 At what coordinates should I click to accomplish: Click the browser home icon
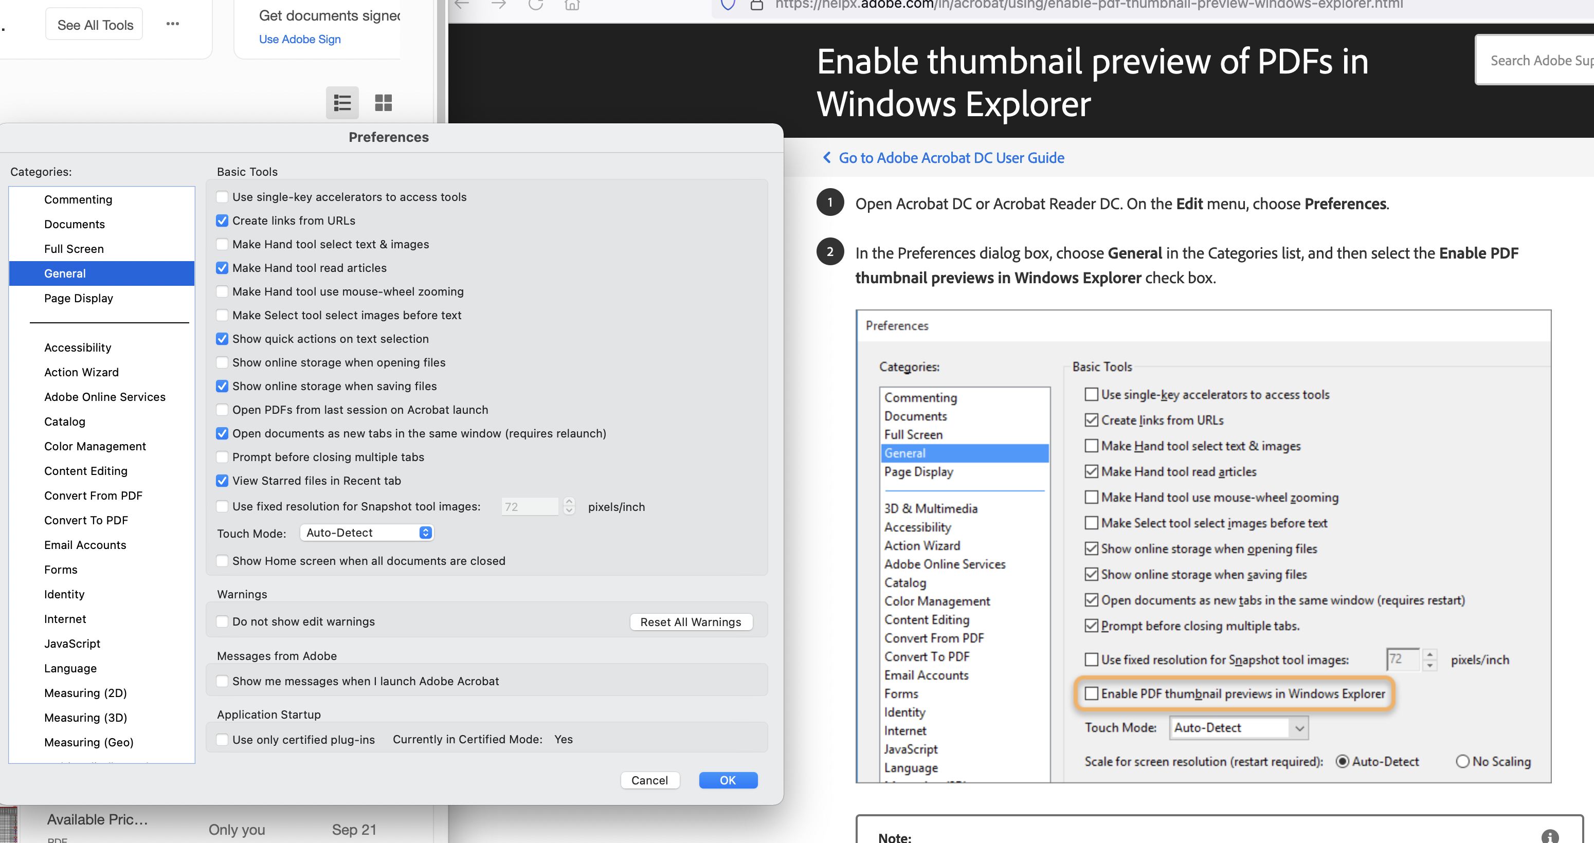(572, 5)
